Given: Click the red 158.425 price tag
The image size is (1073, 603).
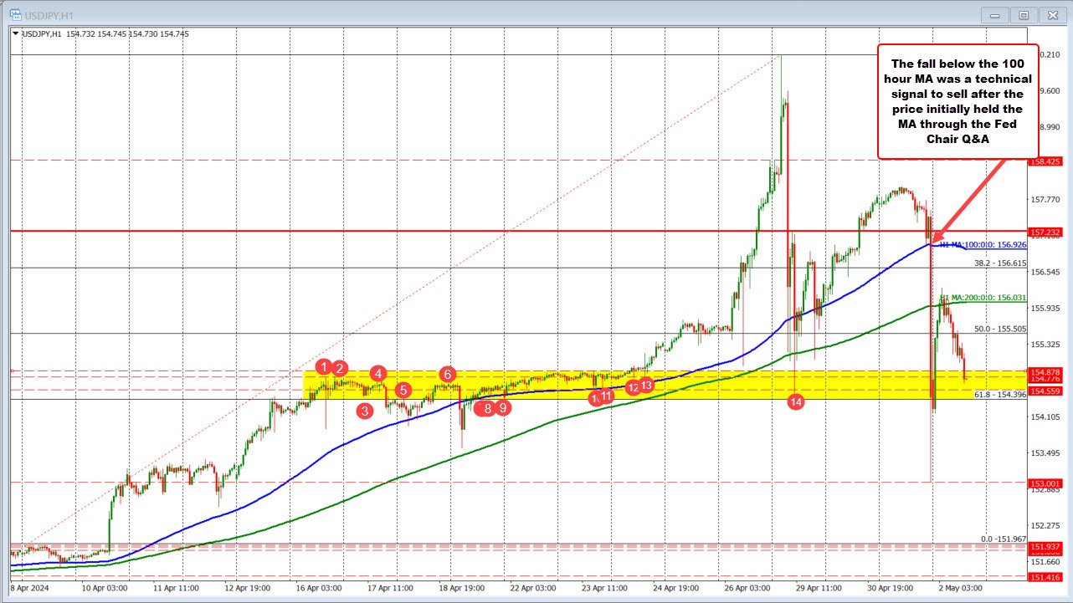Looking at the screenshot, I should (x=1049, y=162).
